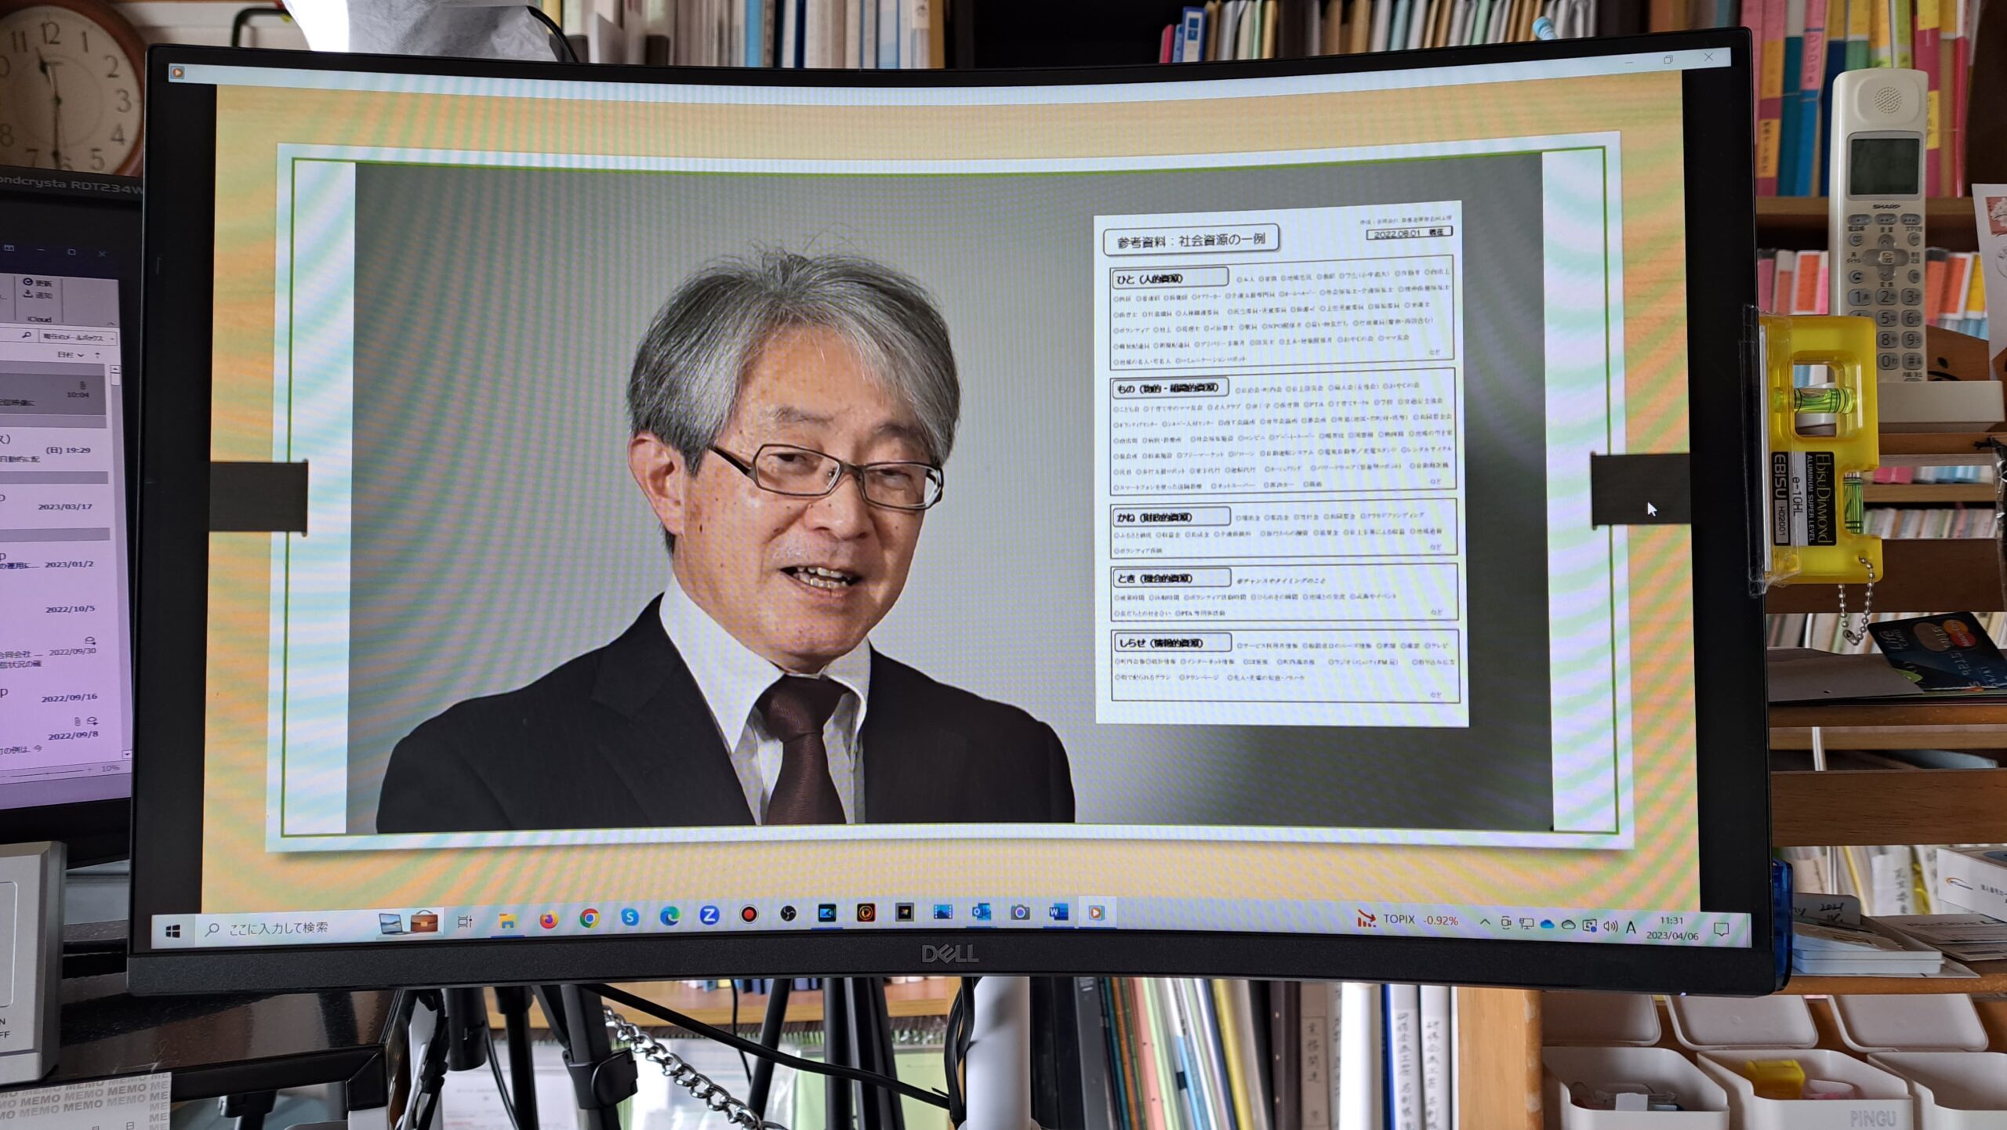Open the 日付 sort dropdown in Outlook
The width and height of the screenshot is (2007, 1130).
[x=71, y=355]
